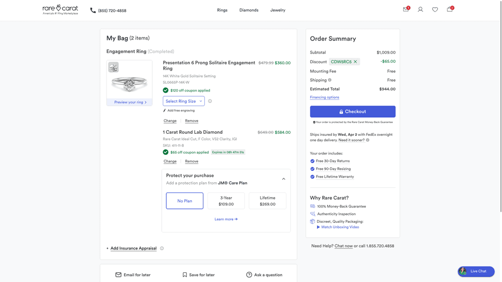
Task: Open the Jewelry menu
Action: 278,10
